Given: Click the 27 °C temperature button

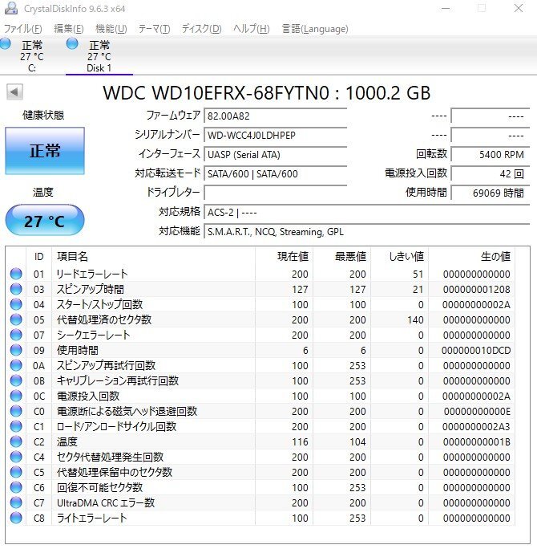Looking at the screenshot, I should coord(45,220).
